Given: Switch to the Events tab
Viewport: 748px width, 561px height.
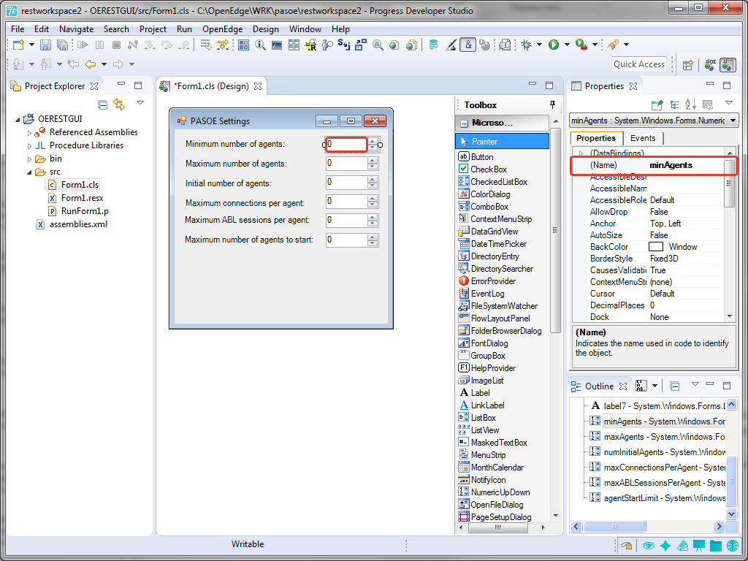Looking at the screenshot, I should click(x=643, y=138).
